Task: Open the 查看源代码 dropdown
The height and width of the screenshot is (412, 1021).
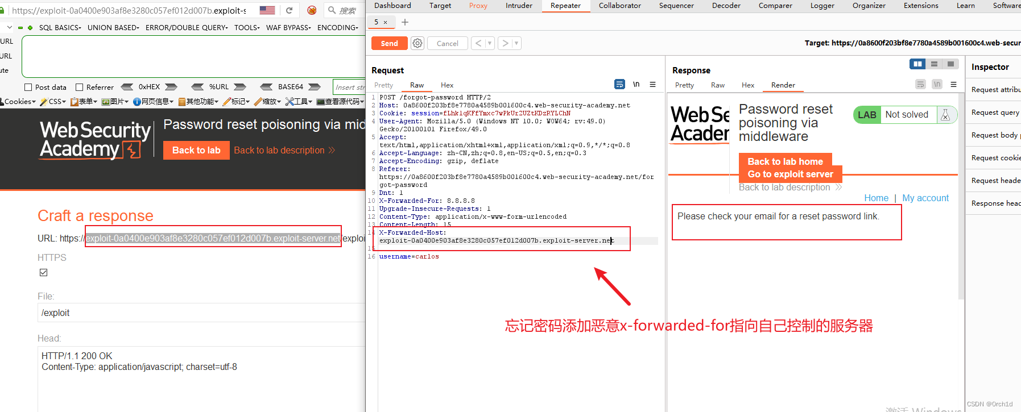Action: click(340, 102)
